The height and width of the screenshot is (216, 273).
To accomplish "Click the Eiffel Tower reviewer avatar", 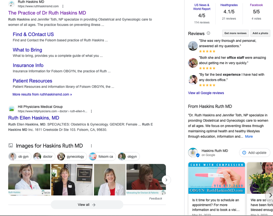I will 193,46.
